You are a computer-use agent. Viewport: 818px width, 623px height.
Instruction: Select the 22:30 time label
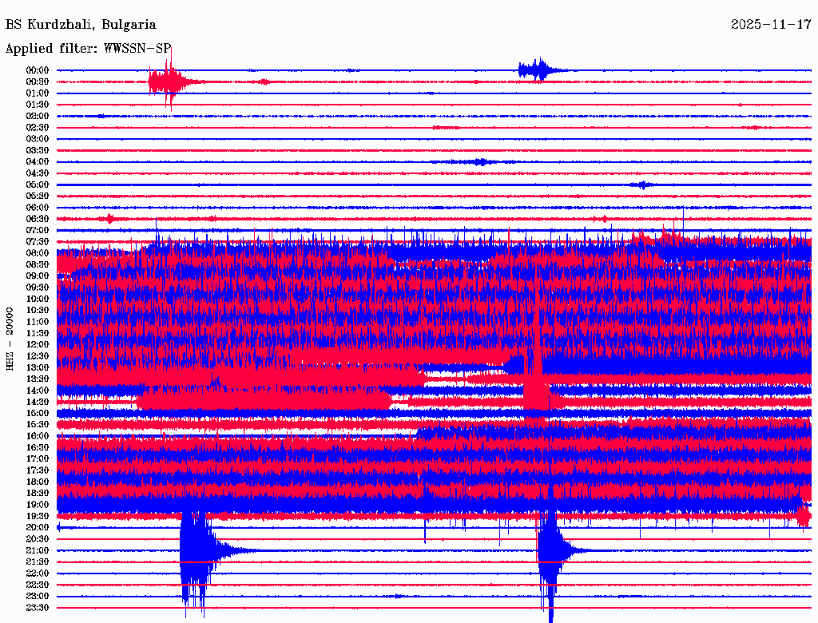click(38, 585)
